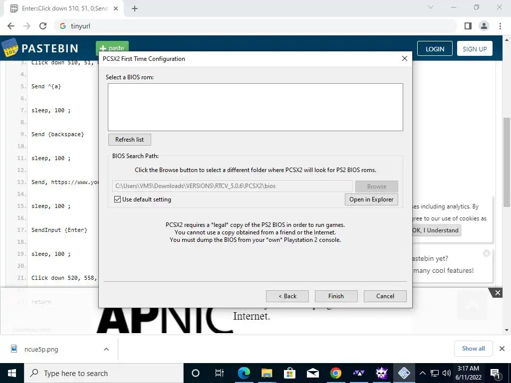Click the Chrome address bar showing tinyurl
The width and height of the screenshot is (511, 383).
pyautogui.click(x=255, y=26)
